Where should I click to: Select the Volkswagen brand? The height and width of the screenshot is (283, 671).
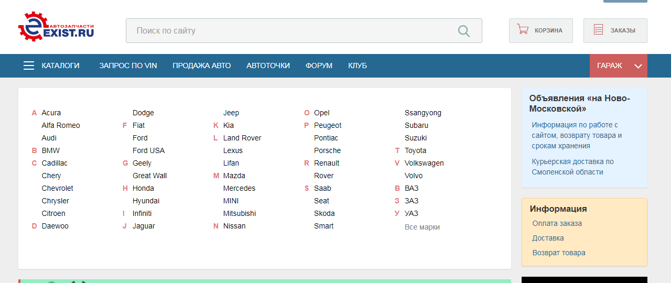tap(424, 163)
